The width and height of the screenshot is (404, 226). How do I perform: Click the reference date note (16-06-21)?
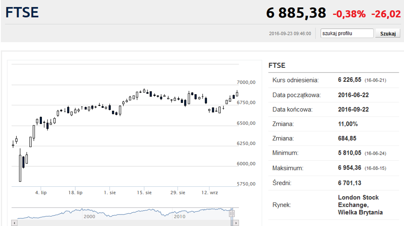click(375, 81)
